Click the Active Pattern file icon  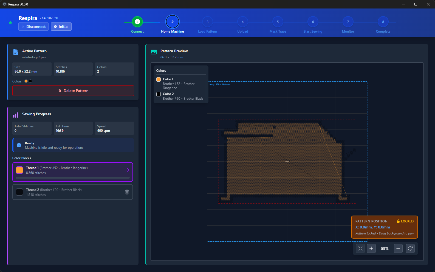16,52
